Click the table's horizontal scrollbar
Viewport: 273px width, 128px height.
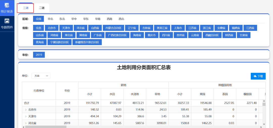pyautogui.click(x=45, y=127)
